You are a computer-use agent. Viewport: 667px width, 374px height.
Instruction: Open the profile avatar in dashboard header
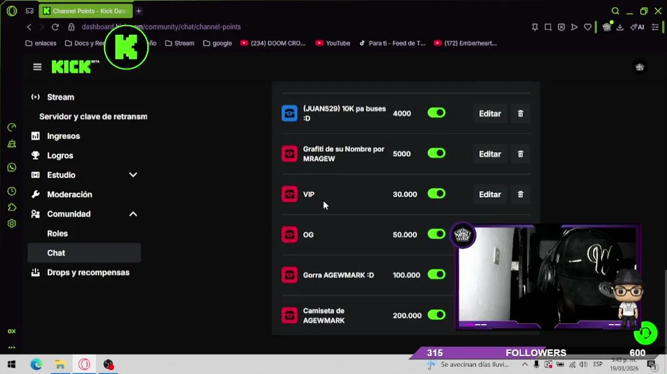(x=639, y=66)
